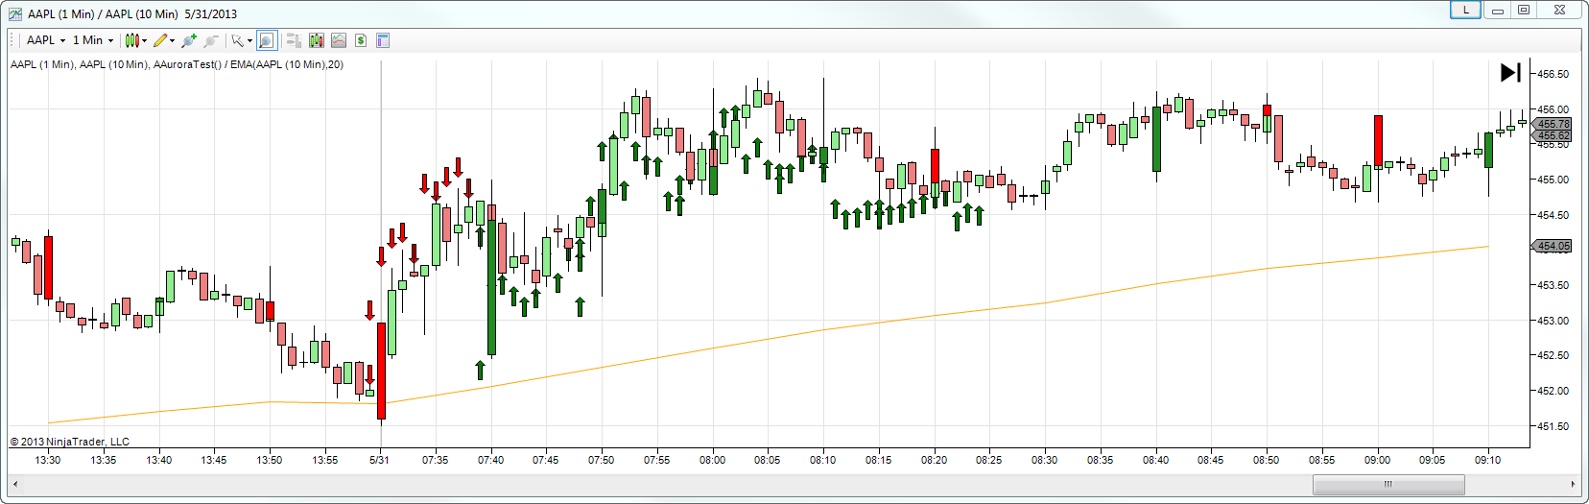1589x504 pixels.
Task: Jump to the latest bar with the arrow icon
Action: pyautogui.click(x=1510, y=72)
